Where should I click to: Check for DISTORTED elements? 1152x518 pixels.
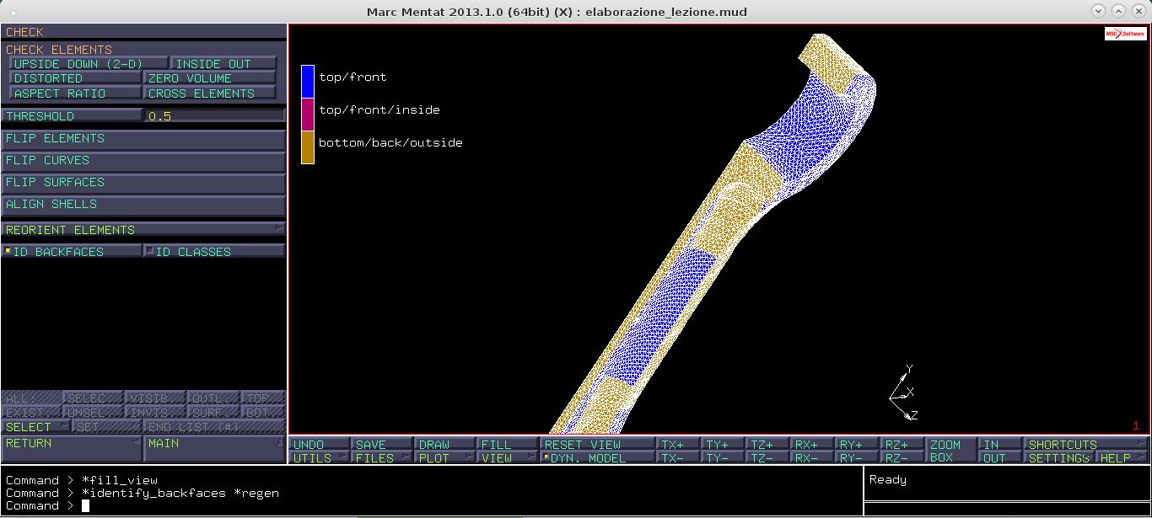click(x=75, y=78)
